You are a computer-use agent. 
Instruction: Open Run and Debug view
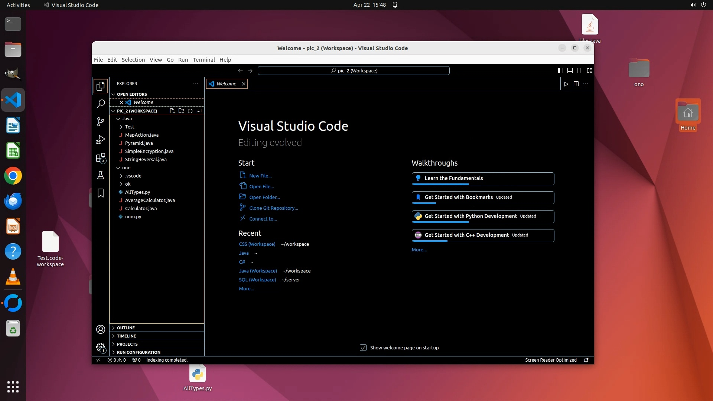click(101, 140)
